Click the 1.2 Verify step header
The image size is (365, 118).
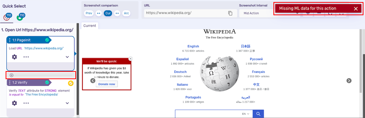tap(29, 82)
